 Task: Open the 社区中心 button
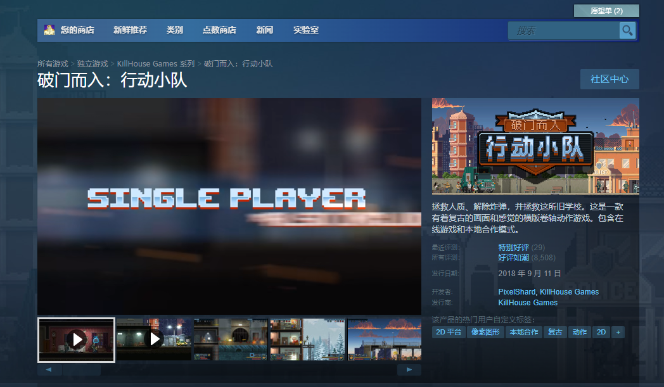click(610, 79)
